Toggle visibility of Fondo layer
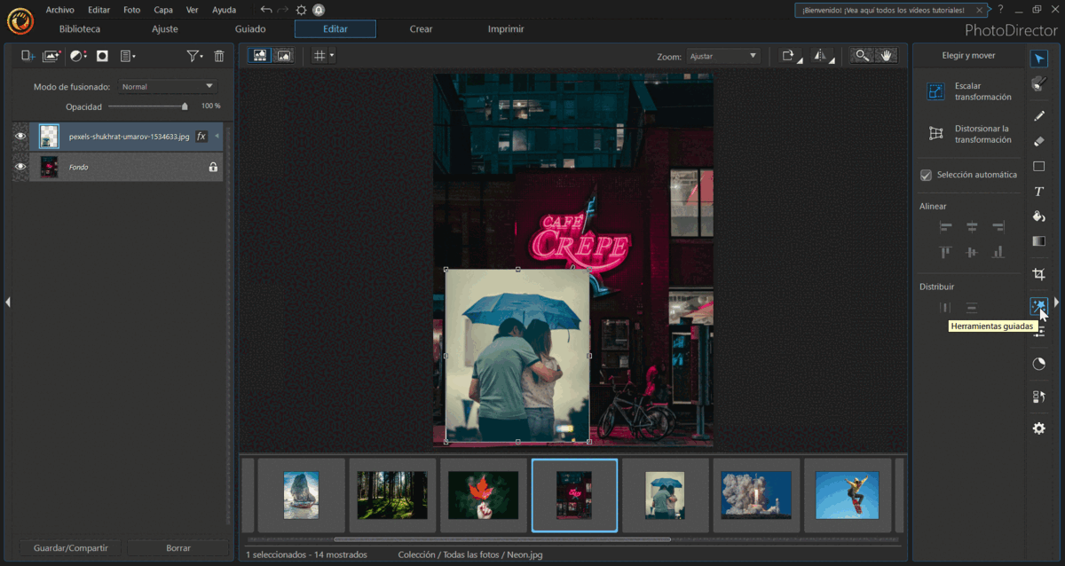Screen dimensions: 1065x566 click(20, 167)
